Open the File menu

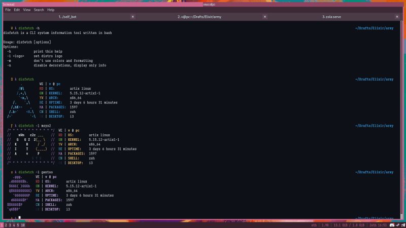pyautogui.click(x=8, y=10)
